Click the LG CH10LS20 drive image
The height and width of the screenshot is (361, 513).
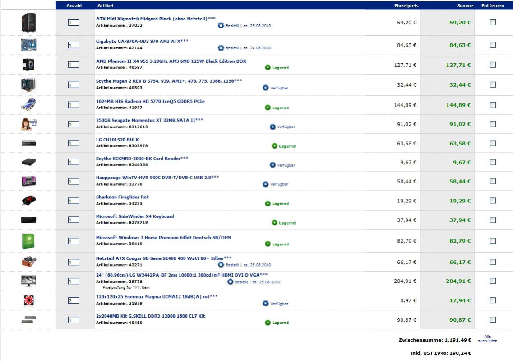tap(28, 143)
